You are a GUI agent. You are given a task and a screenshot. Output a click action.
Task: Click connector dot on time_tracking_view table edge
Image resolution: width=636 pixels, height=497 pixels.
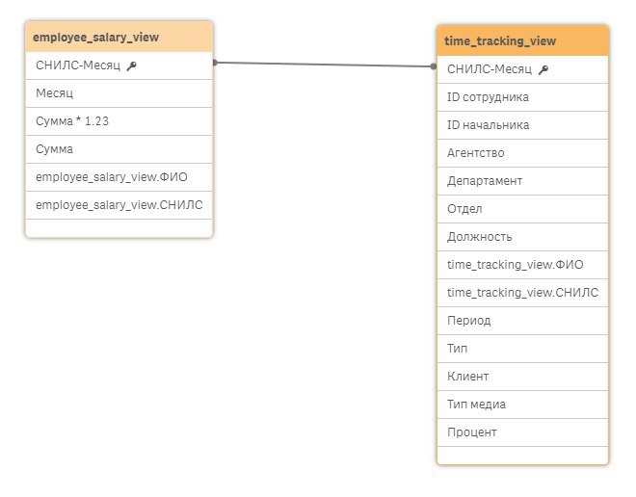[434, 66]
